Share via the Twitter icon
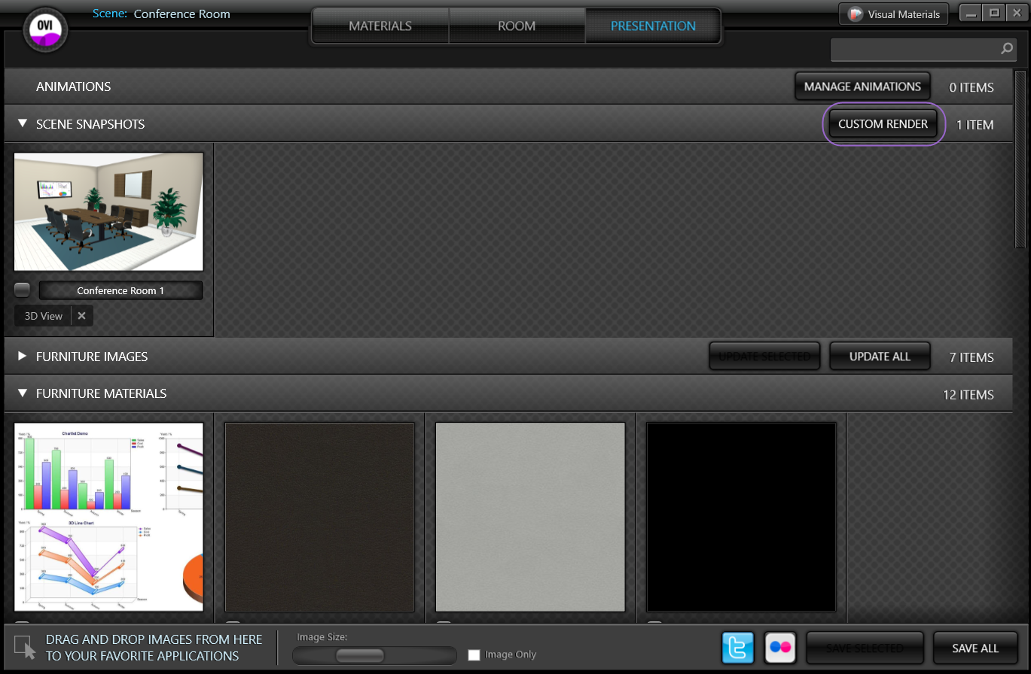Screen dimensions: 1031x674 pos(738,648)
